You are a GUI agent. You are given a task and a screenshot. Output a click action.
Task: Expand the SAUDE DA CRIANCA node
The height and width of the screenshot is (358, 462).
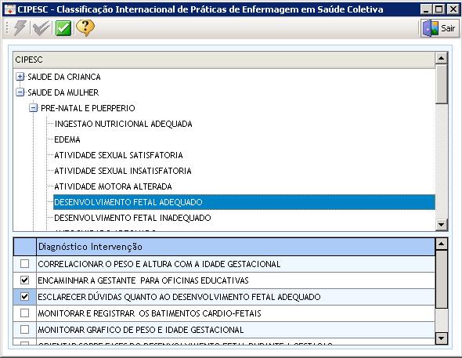click(x=20, y=77)
